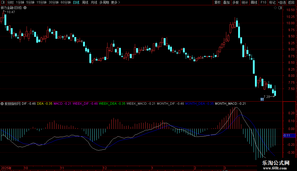
Task: Open indicator dropdown beside 股朋指标网
Action: tap(2, 104)
